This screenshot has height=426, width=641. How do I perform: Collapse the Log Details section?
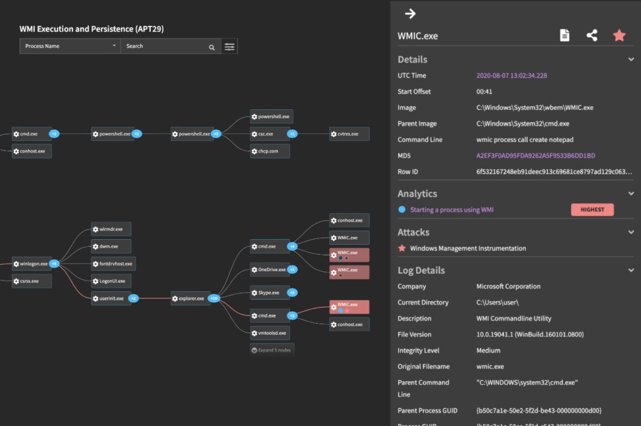[x=631, y=270]
